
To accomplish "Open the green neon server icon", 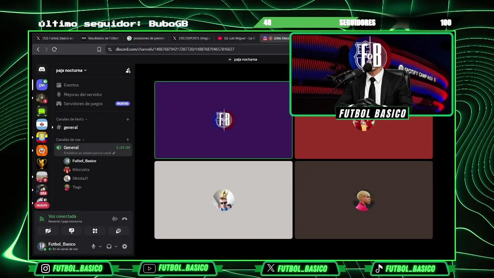I will tap(42, 111).
